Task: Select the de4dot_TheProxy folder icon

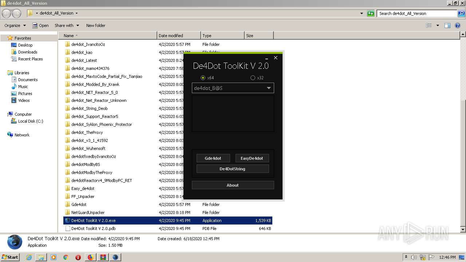Action: [x=67, y=132]
